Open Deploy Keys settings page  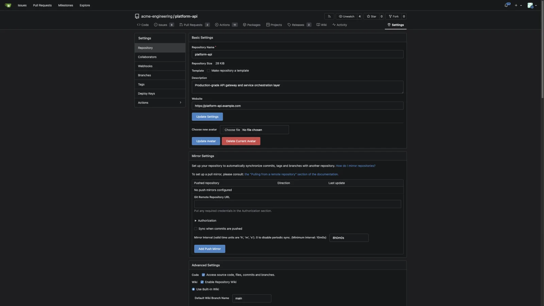pos(160,93)
